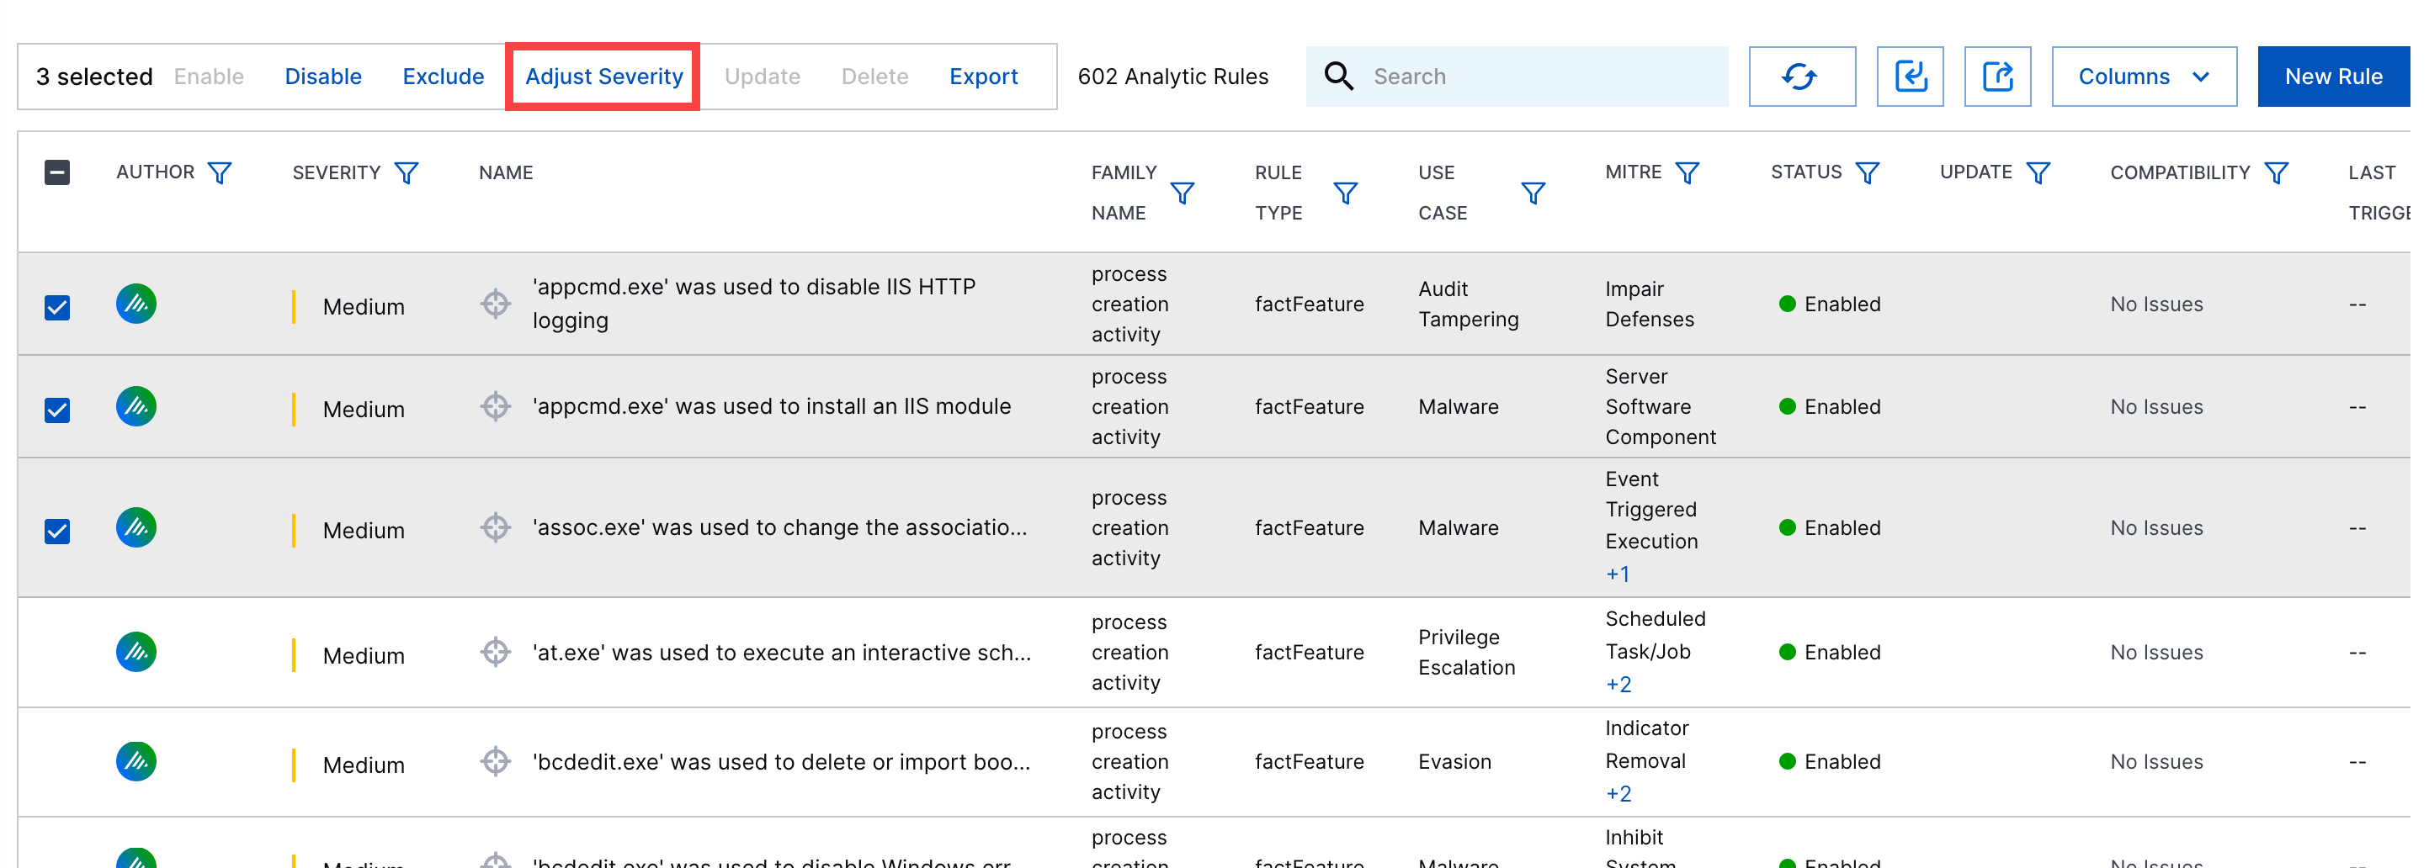
Task: Click author logo for install IIS module rule
Action: [136, 406]
